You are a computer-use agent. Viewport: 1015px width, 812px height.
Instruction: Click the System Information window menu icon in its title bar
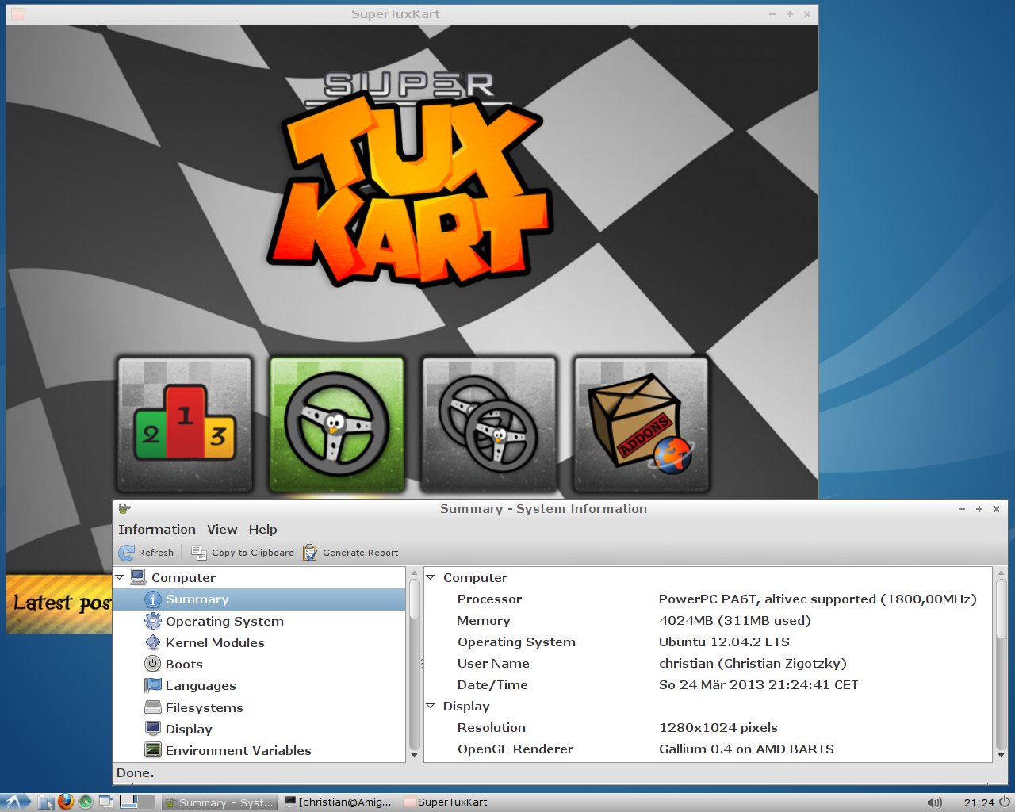[124, 509]
